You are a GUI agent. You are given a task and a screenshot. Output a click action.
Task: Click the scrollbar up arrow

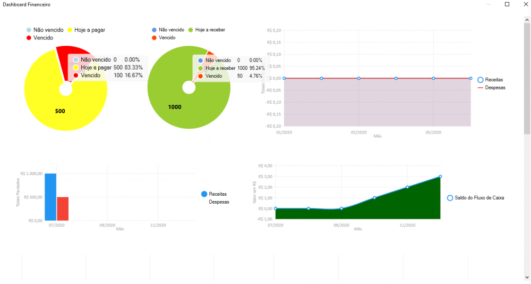click(527, 20)
